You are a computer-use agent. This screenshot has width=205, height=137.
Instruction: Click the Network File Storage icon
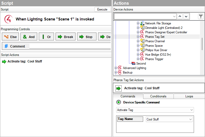[x=142, y=23]
